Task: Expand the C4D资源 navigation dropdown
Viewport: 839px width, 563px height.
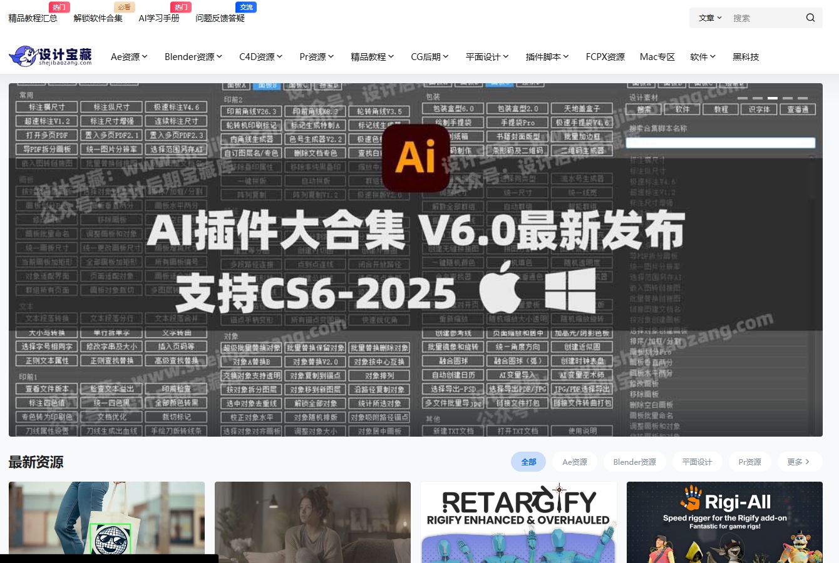Action: click(260, 56)
